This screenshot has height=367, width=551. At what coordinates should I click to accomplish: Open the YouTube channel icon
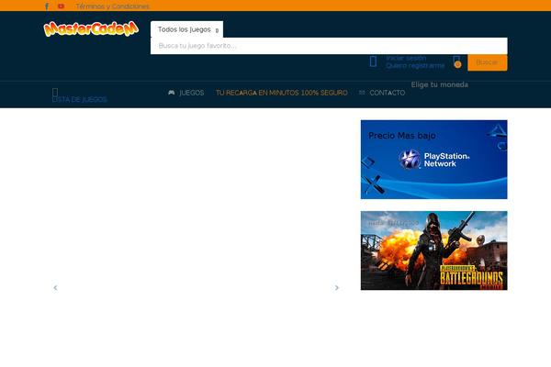(x=62, y=6)
